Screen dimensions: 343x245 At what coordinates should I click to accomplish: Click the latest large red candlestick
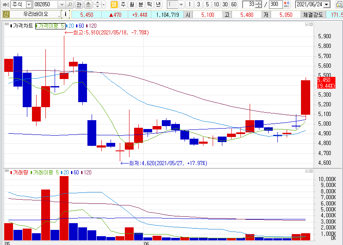tap(305, 97)
